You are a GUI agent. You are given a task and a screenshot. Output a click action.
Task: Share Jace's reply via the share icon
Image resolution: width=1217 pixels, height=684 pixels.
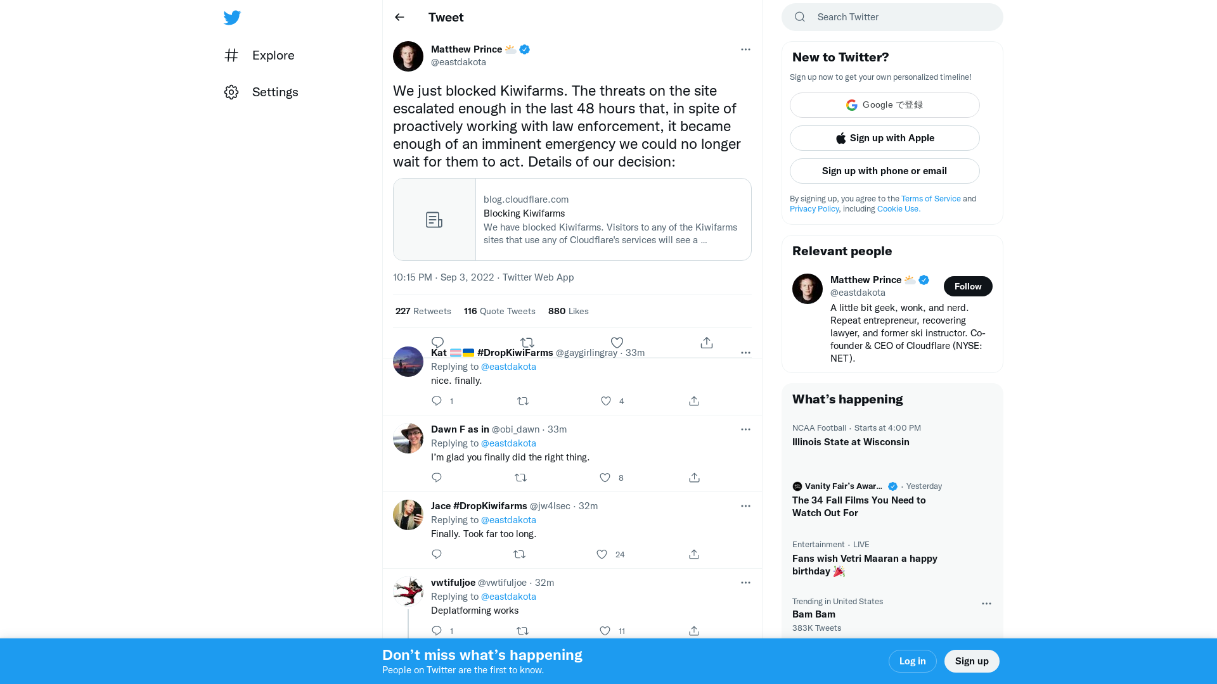(693, 554)
